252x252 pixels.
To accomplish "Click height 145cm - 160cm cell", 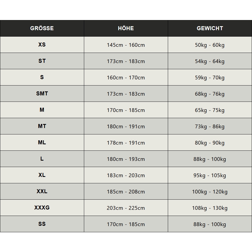I will [x=126, y=45].
